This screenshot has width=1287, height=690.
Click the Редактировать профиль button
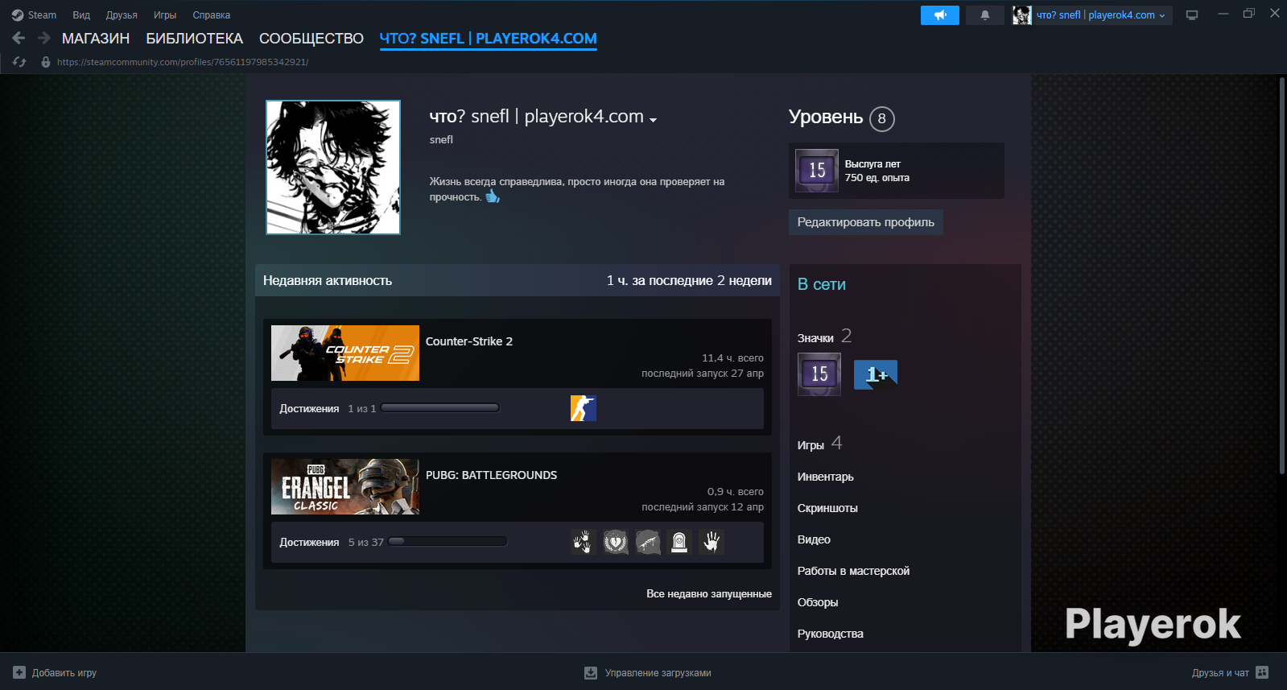point(866,222)
